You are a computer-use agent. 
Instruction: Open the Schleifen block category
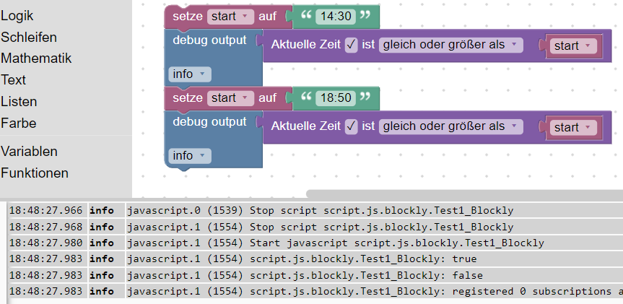click(x=29, y=37)
